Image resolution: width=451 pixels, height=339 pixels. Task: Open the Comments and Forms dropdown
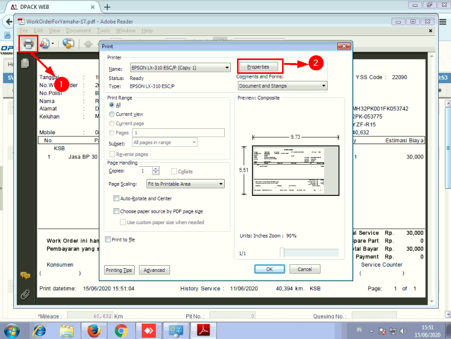(x=283, y=86)
